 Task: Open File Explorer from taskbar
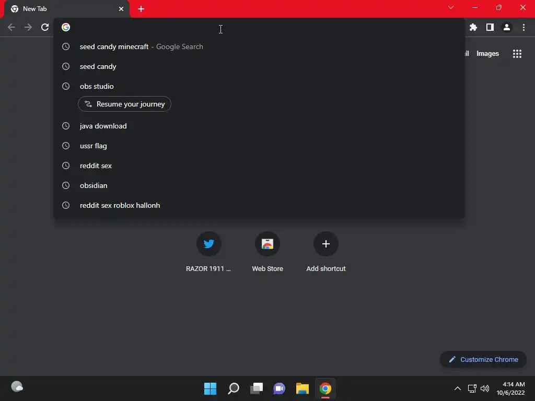303,388
